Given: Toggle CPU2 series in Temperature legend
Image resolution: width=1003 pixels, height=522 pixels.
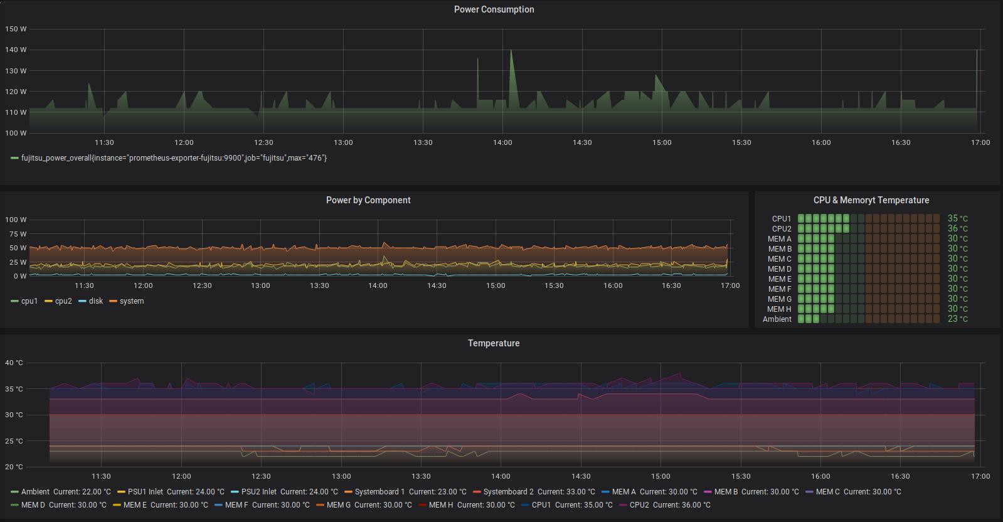Looking at the screenshot, I should coord(639,505).
